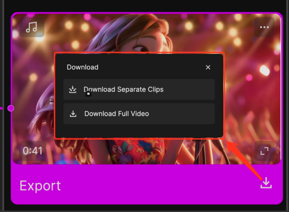Click the empty dialog area below Download Full Video
The height and width of the screenshot is (212, 289).
tap(139, 131)
